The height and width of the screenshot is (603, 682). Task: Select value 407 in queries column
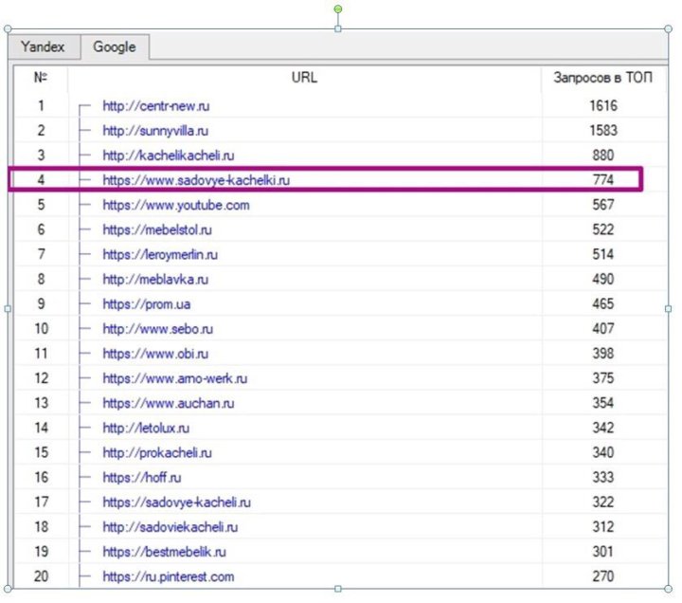[603, 329]
